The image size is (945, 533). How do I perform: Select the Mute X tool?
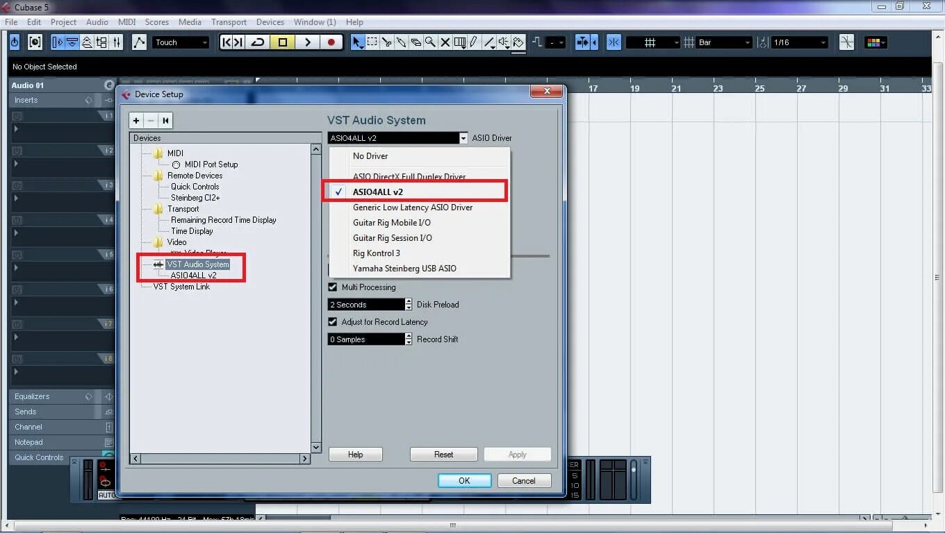pos(445,42)
